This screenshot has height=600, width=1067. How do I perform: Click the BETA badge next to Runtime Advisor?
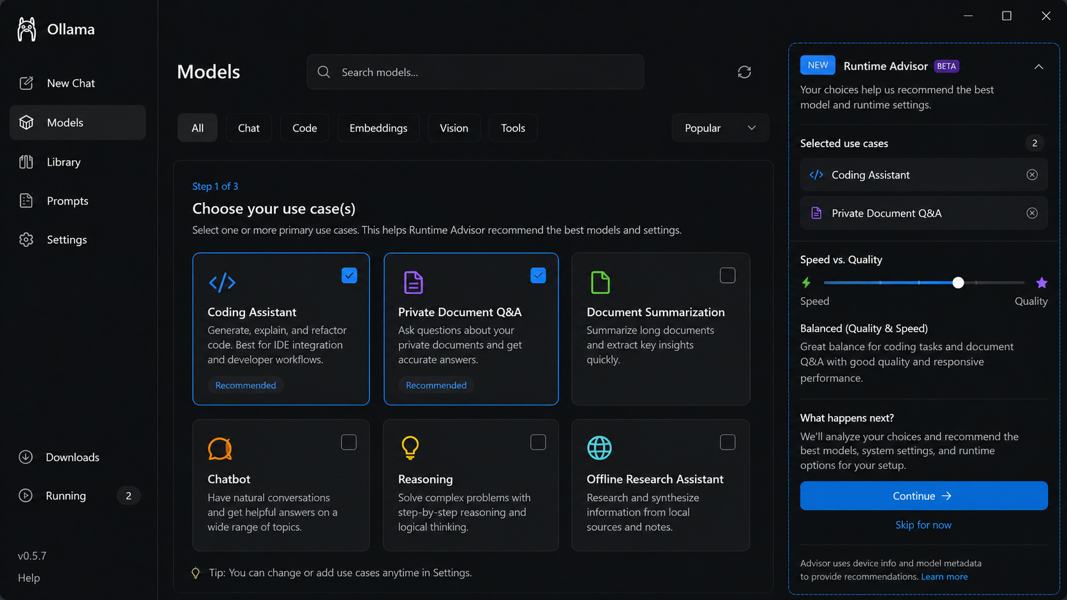tap(946, 66)
